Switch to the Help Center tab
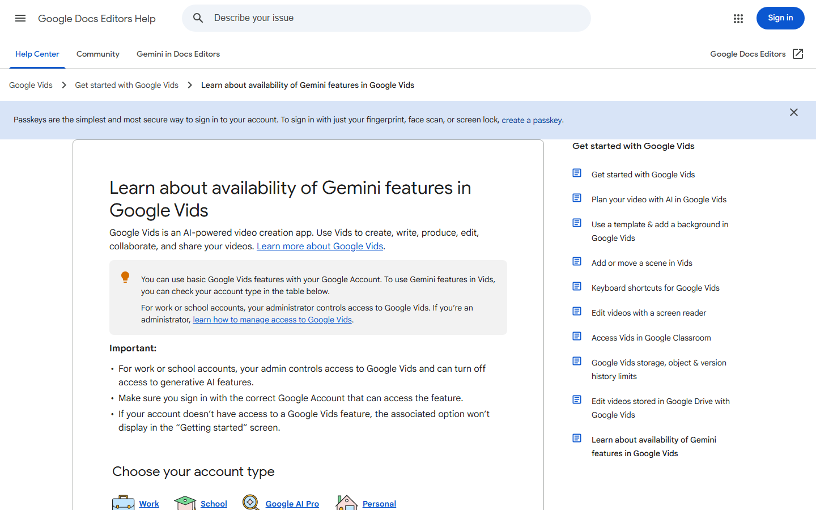This screenshot has height=510, width=816. click(x=37, y=54)
